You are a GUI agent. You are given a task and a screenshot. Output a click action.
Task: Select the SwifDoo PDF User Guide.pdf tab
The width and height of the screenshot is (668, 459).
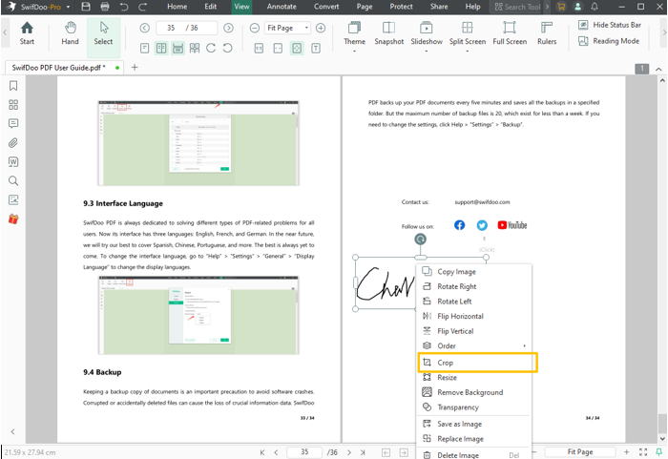(x=64, y=68)
